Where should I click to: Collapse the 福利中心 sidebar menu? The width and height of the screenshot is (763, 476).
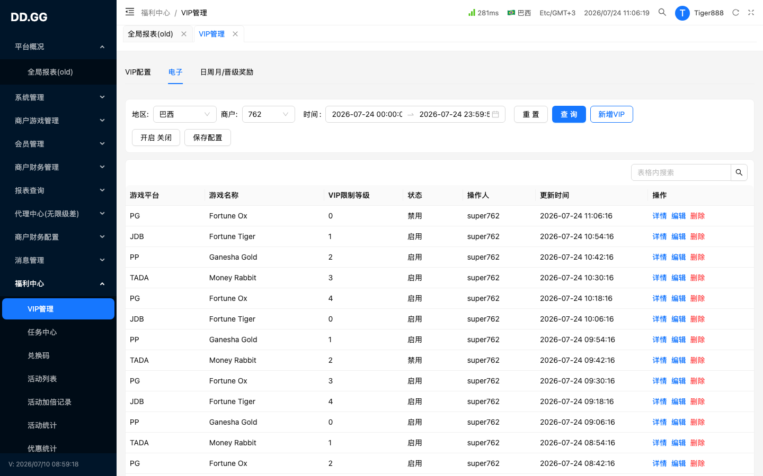[x=58, y=283]
